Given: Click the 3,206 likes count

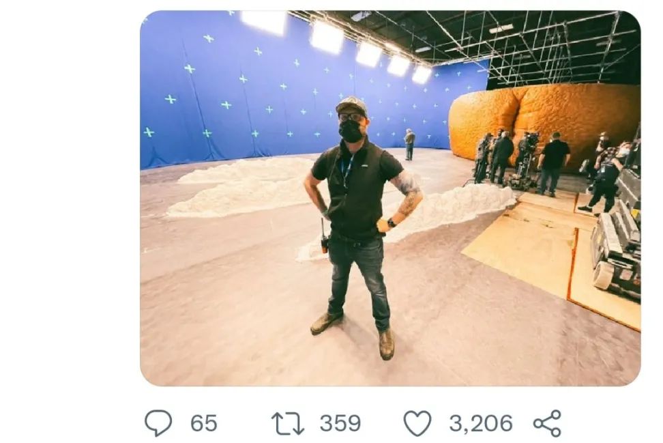Looking at the screenshot, I should click(x=480, y=423).
